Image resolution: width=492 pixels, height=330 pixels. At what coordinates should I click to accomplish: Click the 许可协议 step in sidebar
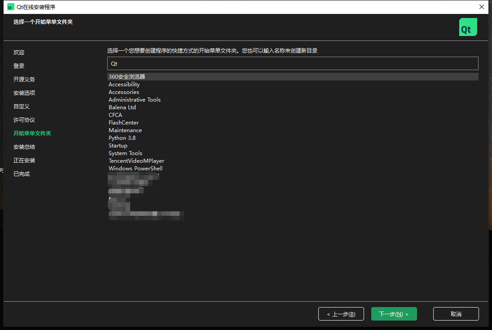tap(24, 120)
